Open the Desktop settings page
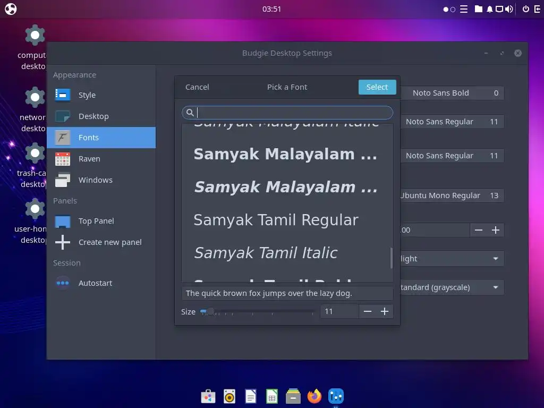Image resolution: width=544 pixels, height=408 pixels. coord(101,116)
